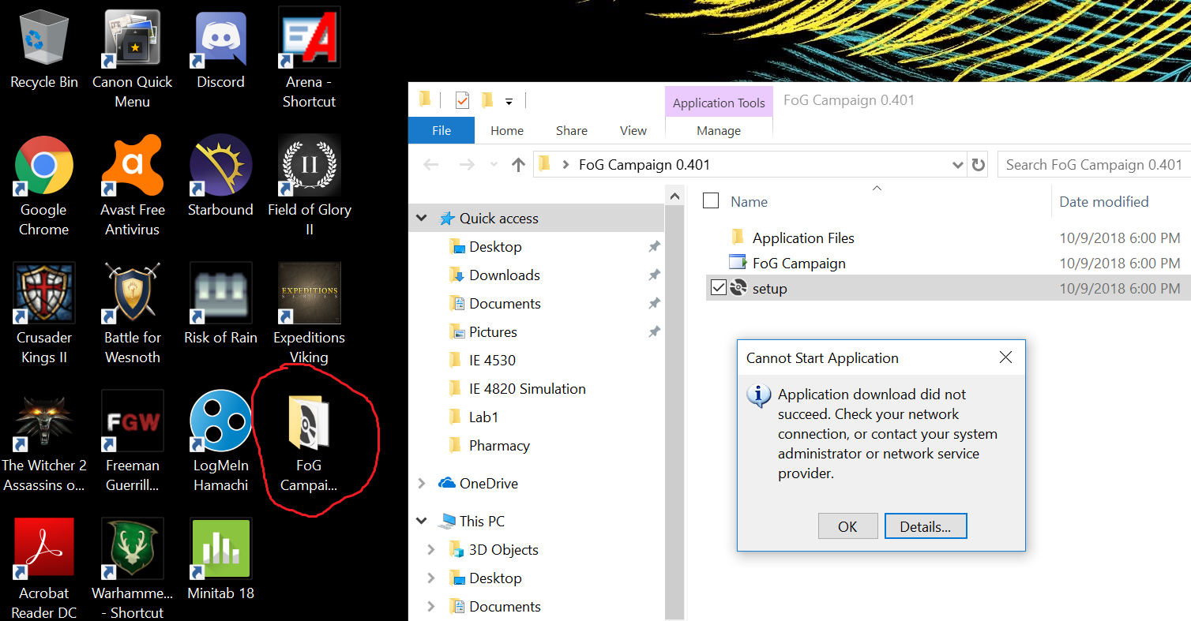Select Desktop under Quick access
This screenshot has height=621, width=1191.
click(x=495, y=247)
